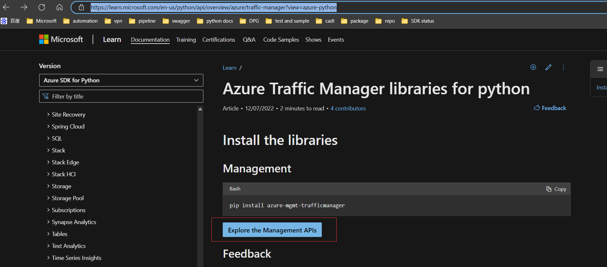Open the python docs bookmark folder
The height and width of the screenshot is (267, 607).
[x=215, y=21]
